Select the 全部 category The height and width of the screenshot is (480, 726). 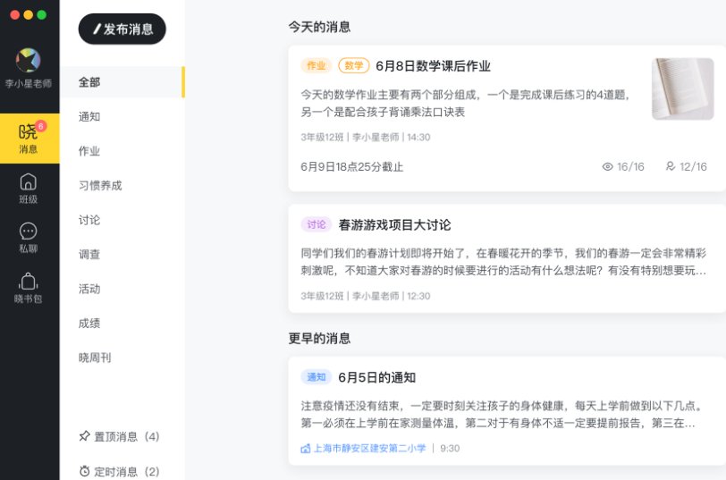pyautogui.click(x=122, y=82)
